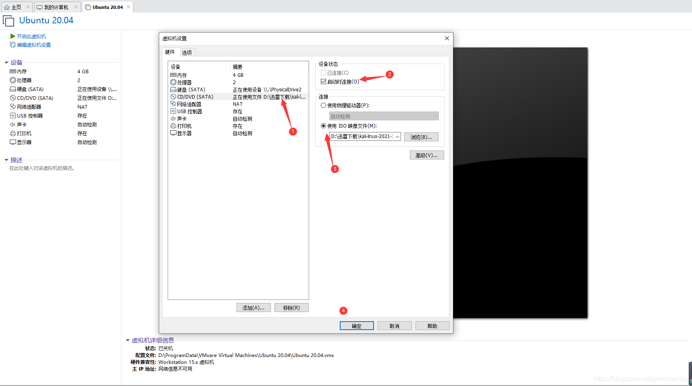692x386 pixels.
Task: Click hard disk icon in dialog hardware list
Action: pyautogui.click(x=173, y=89)
